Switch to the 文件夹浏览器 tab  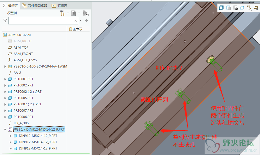35,5
